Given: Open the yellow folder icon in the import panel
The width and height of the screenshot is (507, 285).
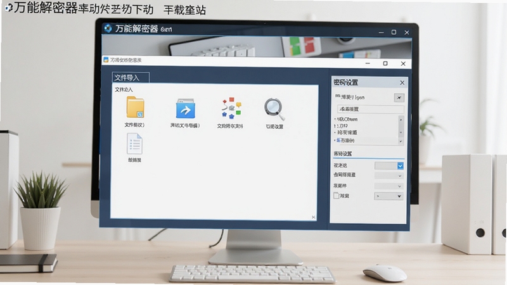Looking at the screenshot, I should 135,107.
